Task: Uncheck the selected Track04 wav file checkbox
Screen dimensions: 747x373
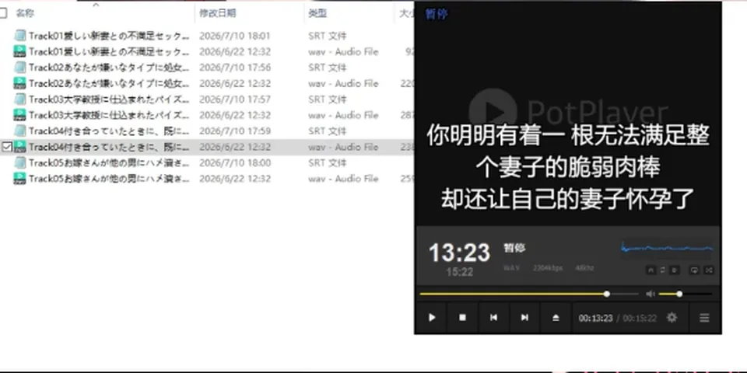Action: [6, 147]
